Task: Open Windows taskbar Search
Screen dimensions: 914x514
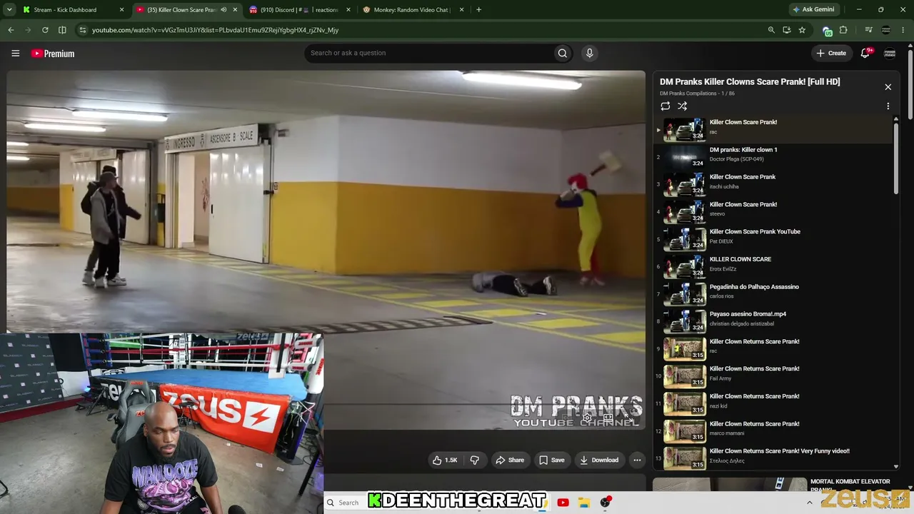Action: tap(343, 503)
